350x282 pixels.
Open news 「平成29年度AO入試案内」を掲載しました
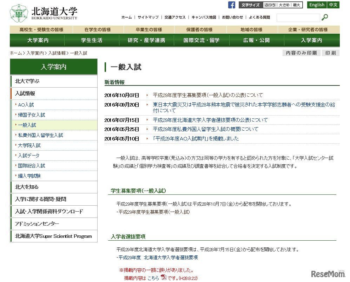point(196,139)
